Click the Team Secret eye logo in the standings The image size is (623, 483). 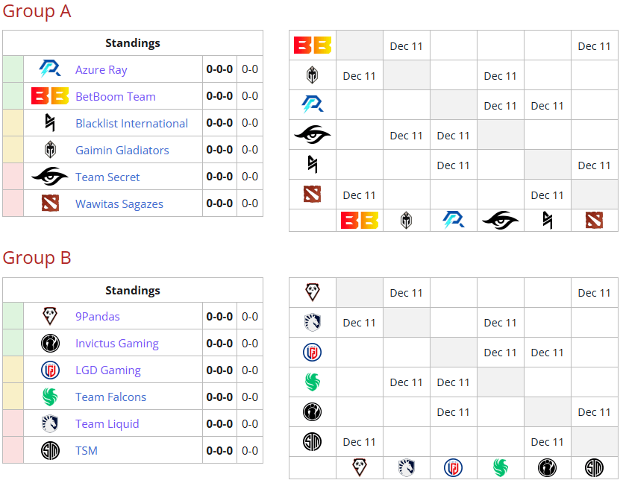tap(48, 177)
